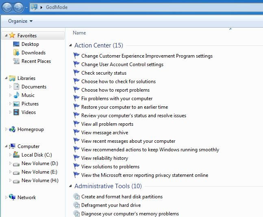The height and width of the screenshot is (217, 263).
Task: Click the Administrative Tools (10) group header
Action: coord(108,186)
